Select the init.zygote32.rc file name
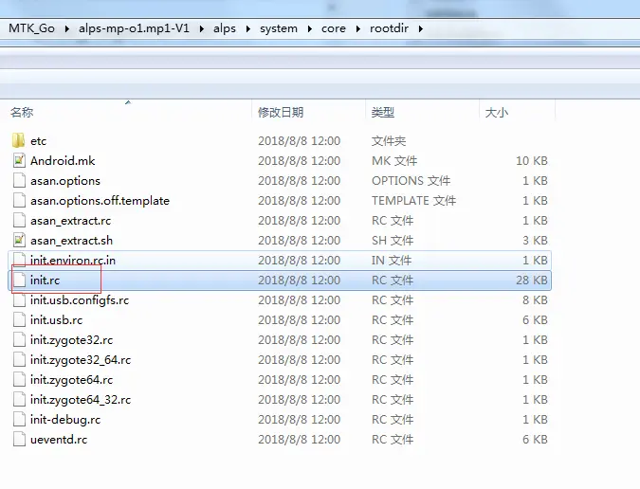The height and width of the screenshot is (489, 640). (71, 339)
